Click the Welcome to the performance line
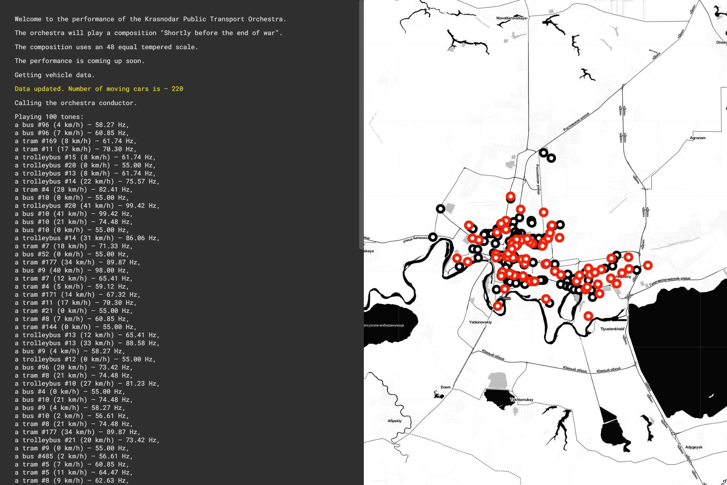Screen dimensions: 727x485 click(x=150, y=19)
